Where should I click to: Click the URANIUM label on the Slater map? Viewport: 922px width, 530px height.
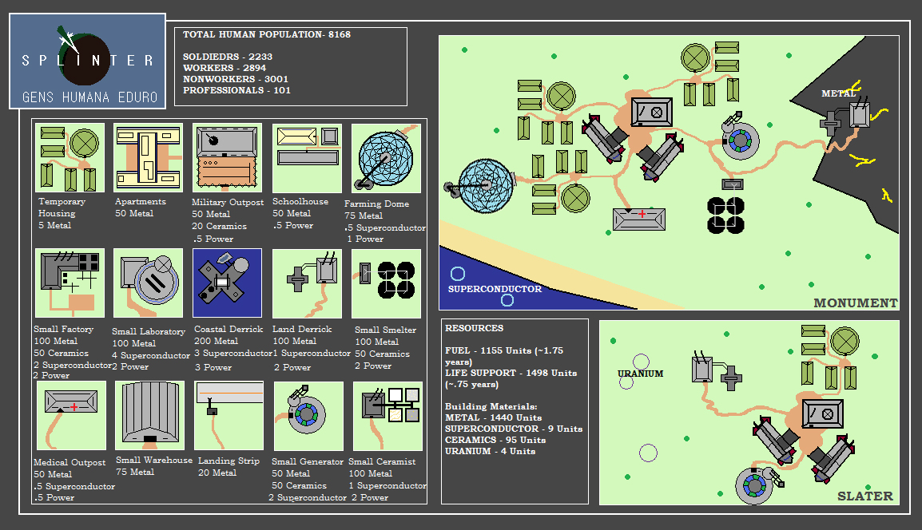pyautogui.click(x=641, y=374)
